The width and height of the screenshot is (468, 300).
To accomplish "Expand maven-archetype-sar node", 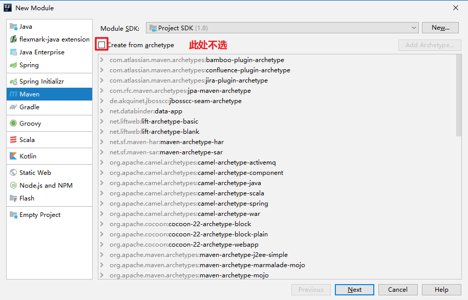I will click(102, 152).
